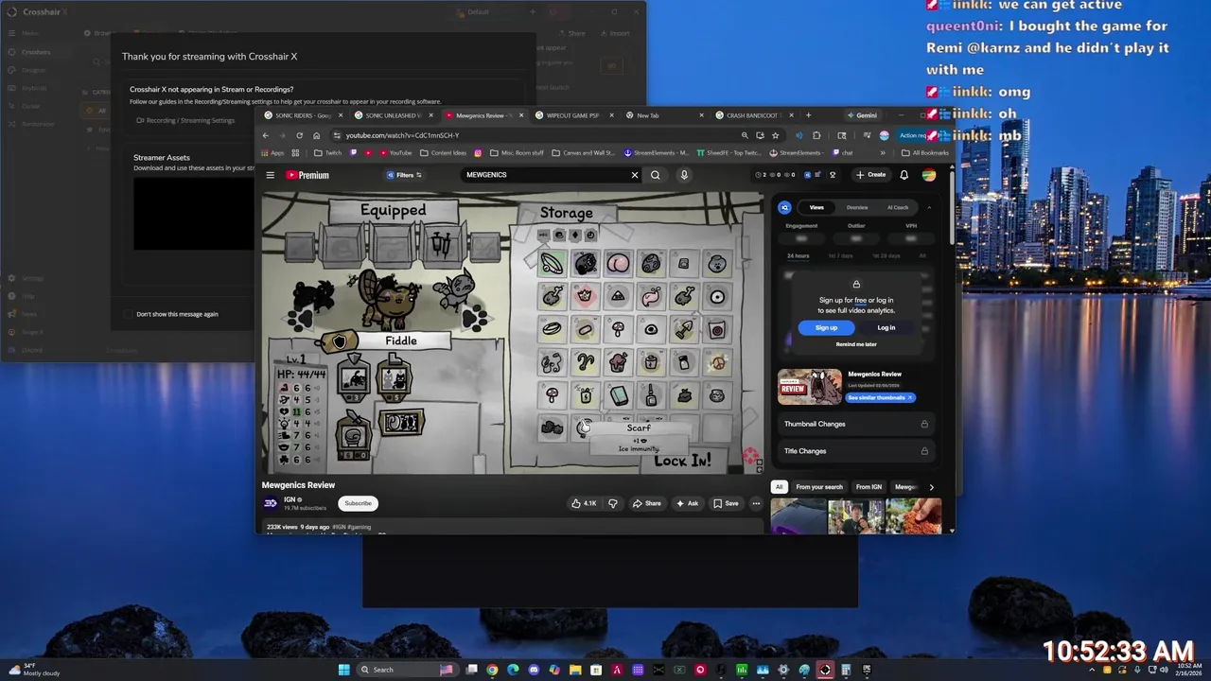Like the Mewgenics Review video

pyautogui.click(x=584, y=503)
